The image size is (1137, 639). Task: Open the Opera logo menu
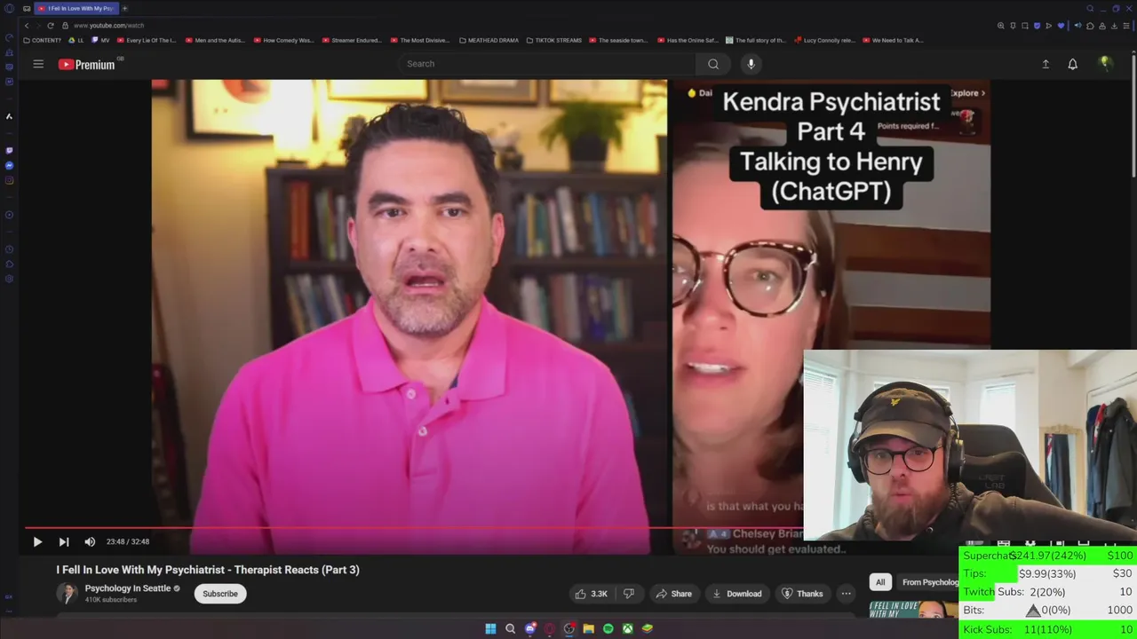tap(10, 8)
